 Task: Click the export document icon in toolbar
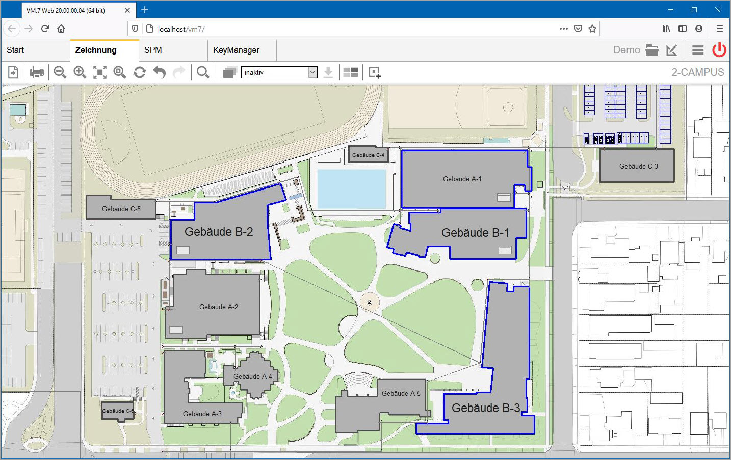point(13,72)
